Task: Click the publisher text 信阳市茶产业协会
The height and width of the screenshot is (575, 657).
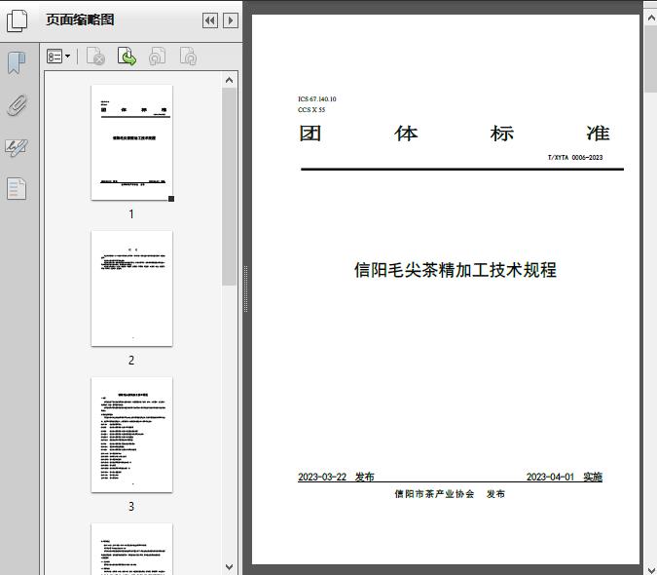Action: (434, 494)
